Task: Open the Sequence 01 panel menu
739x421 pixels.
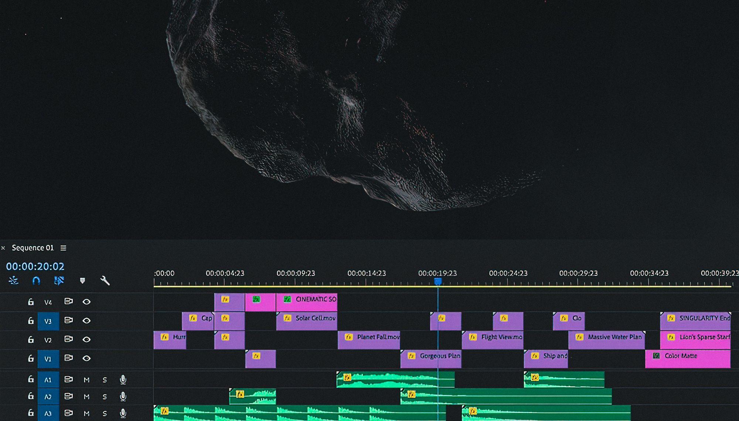Action: pos(64,248)
